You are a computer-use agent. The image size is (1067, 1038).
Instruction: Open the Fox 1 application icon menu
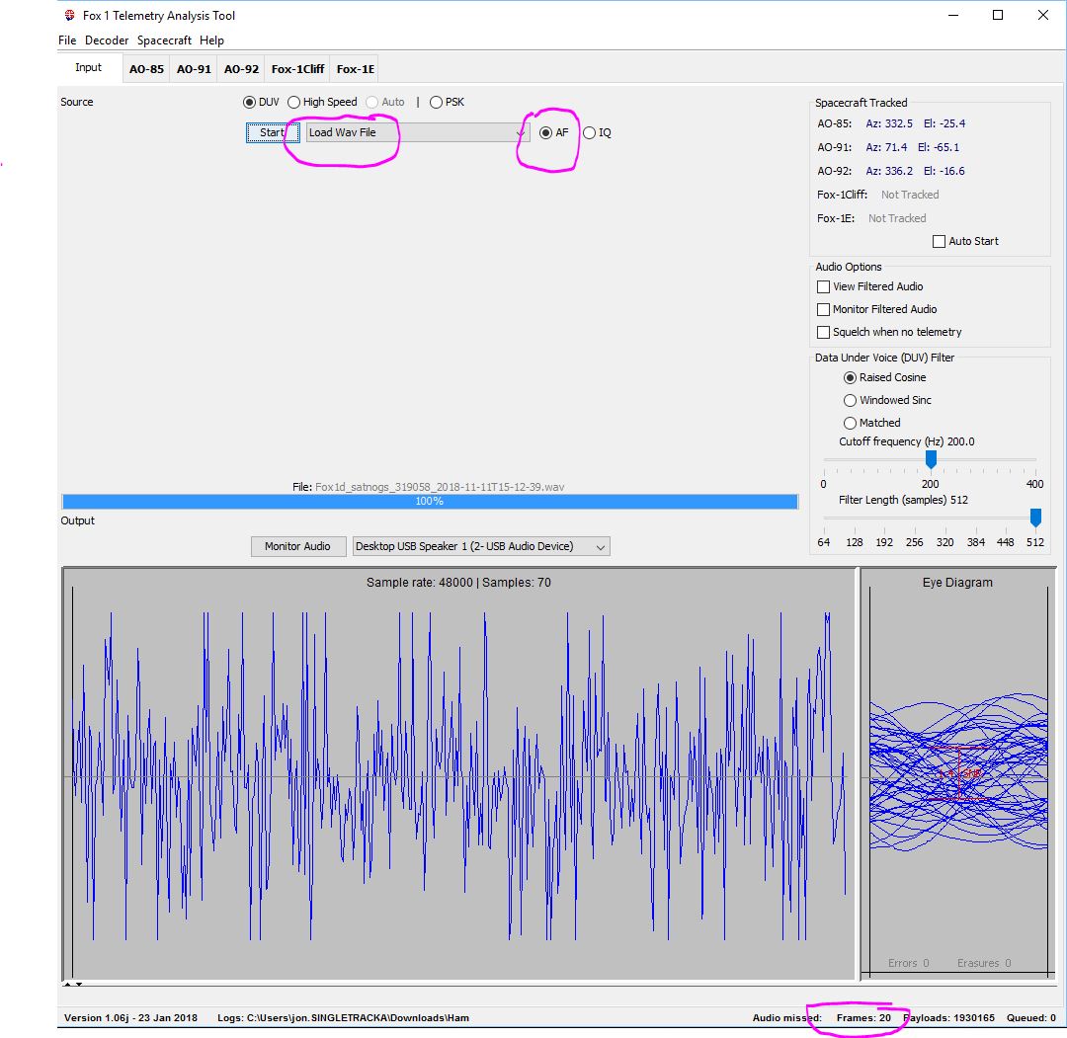coord(68,15)
